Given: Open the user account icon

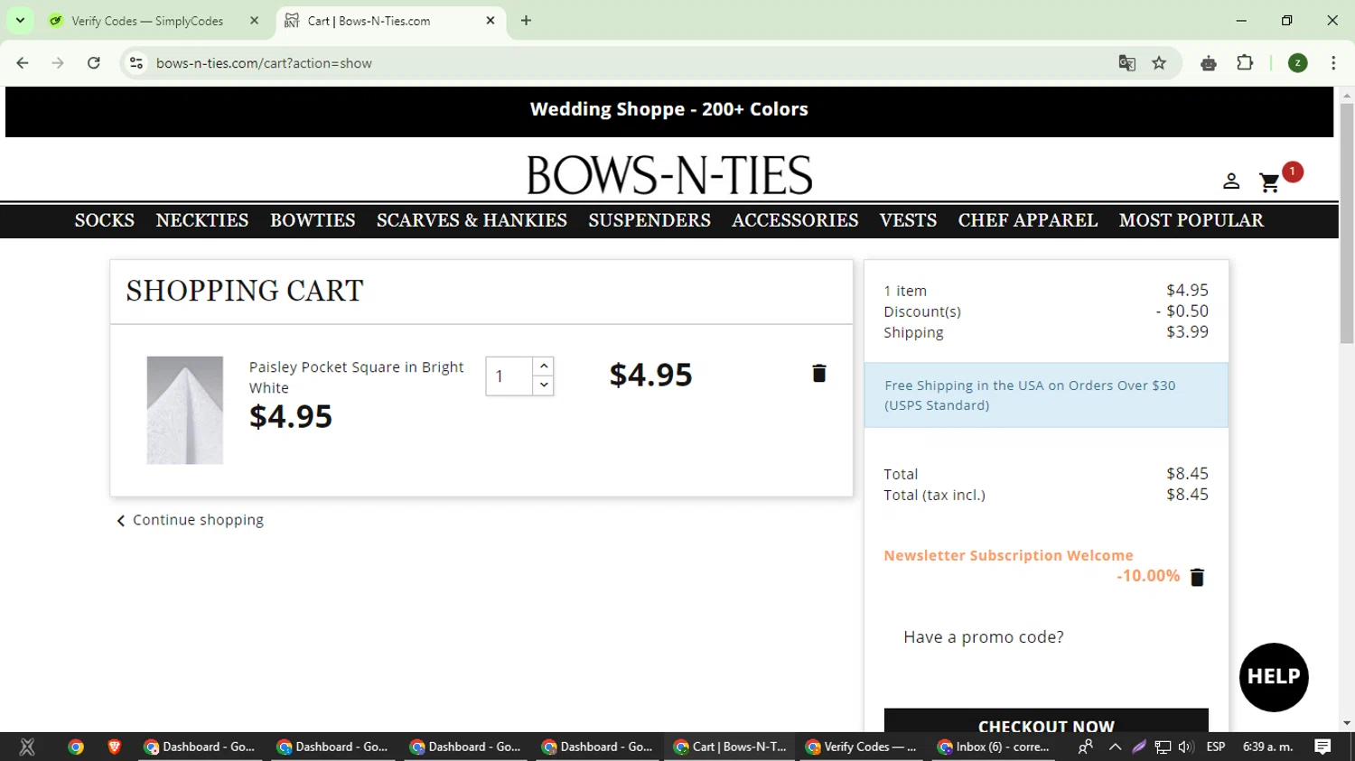Looking at the screenshot, I should click(x=1231, y=181).
